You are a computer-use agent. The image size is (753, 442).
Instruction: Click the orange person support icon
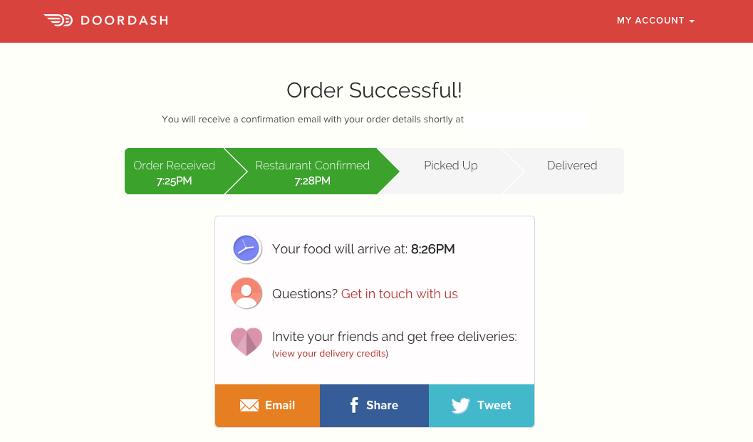pos(246,293)
